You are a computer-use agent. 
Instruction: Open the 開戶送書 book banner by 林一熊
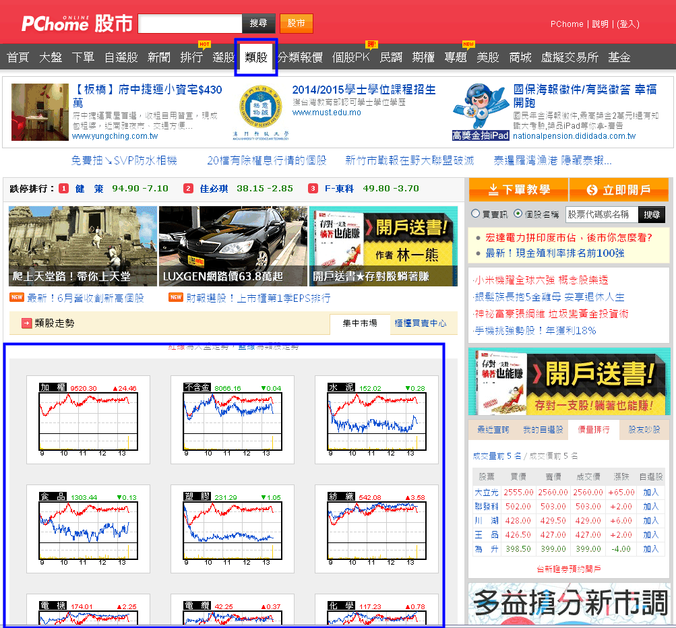tap(383, 246)
